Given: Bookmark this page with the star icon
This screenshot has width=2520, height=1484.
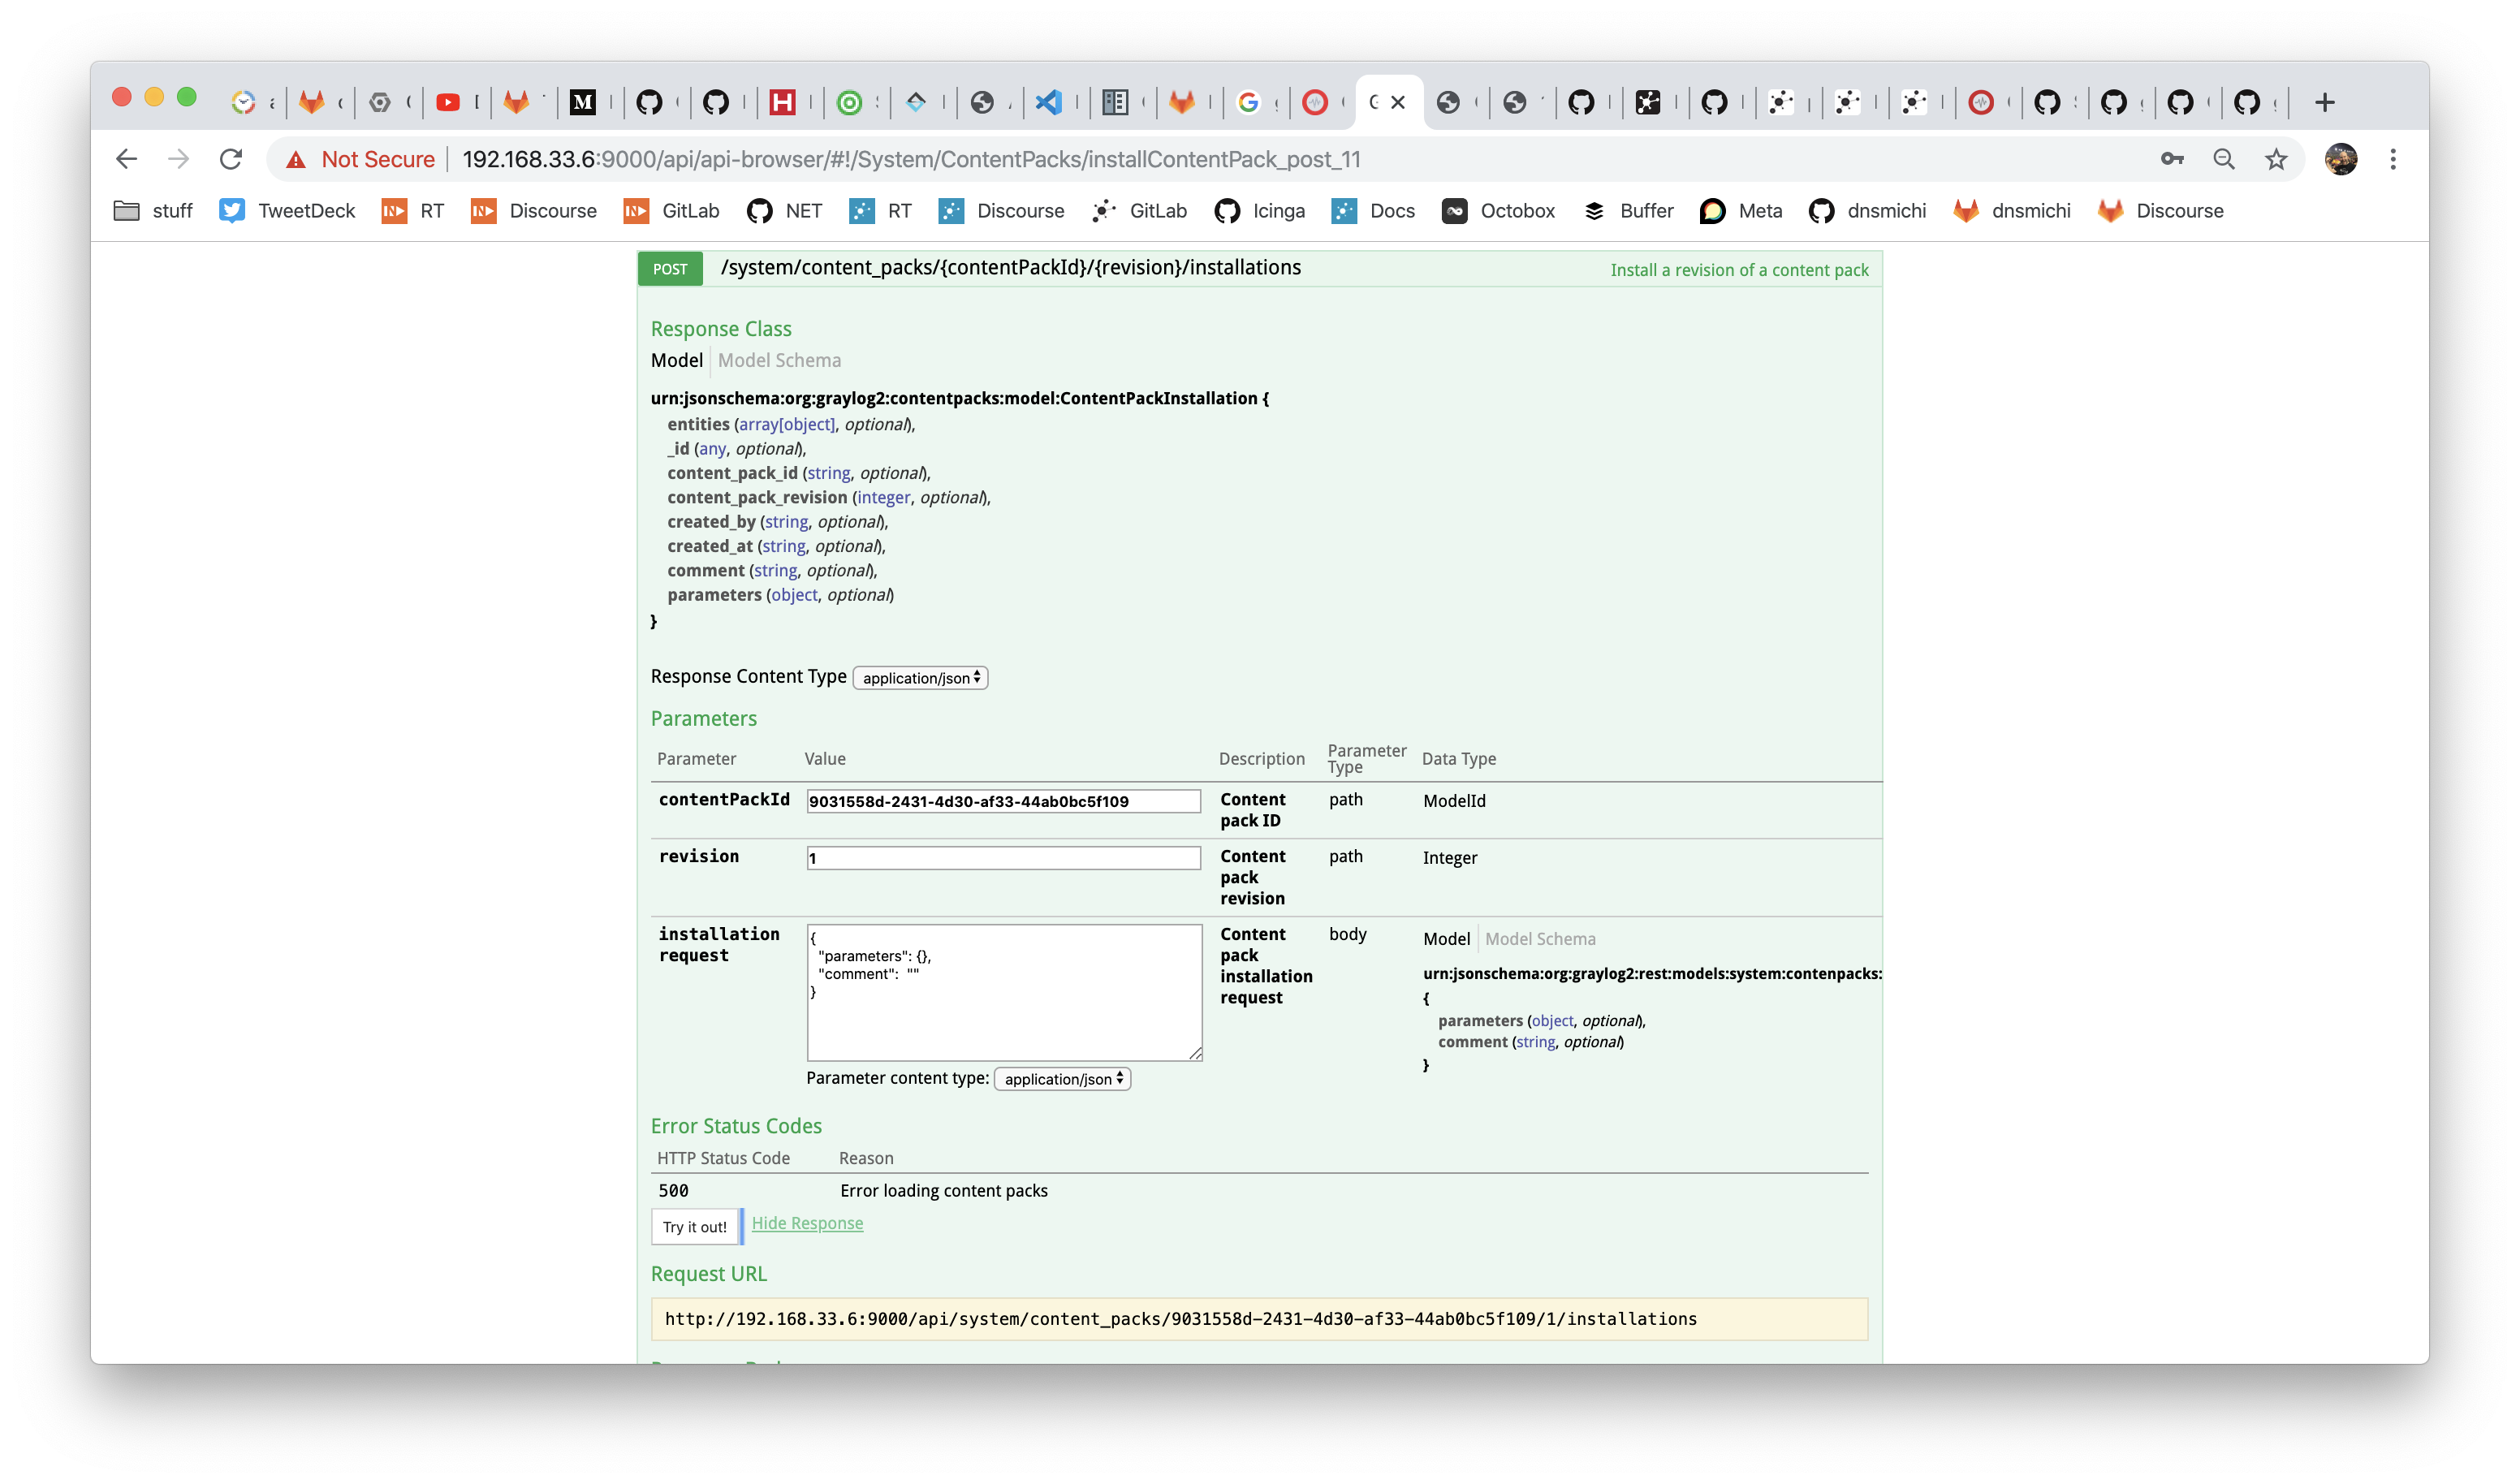Looking at the screenshot, I should pyautogui.click(x=2276, y=159).
